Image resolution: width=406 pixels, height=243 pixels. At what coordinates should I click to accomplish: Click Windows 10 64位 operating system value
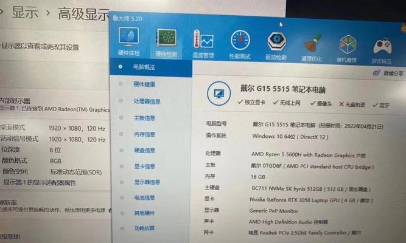coord(290,137)
